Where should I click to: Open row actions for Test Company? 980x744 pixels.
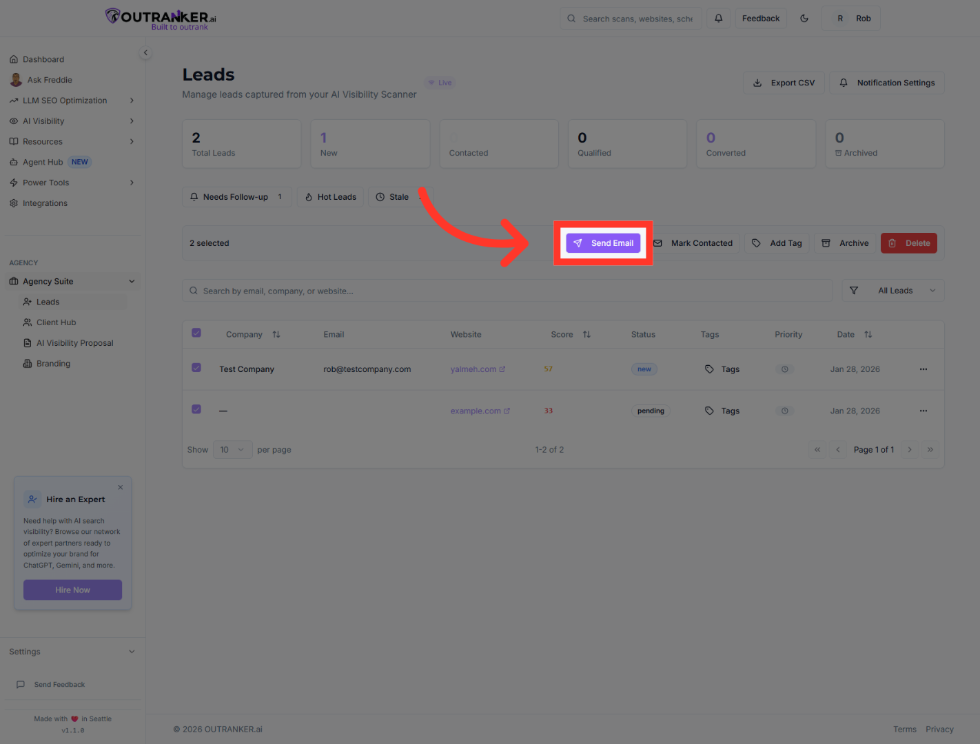pyautogui.click(x=923, y=369)
